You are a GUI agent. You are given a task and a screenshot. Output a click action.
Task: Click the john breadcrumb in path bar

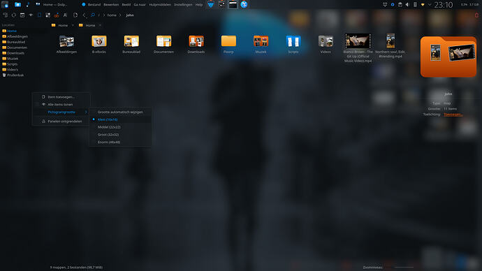(130, 15)
